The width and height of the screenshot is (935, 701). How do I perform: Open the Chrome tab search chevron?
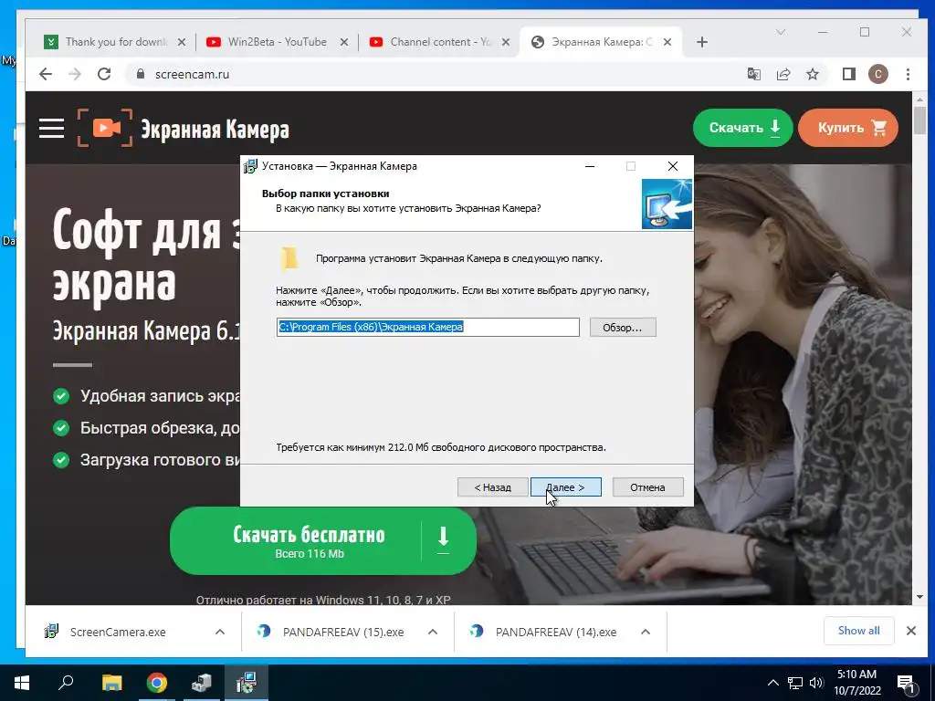[781, 32]
